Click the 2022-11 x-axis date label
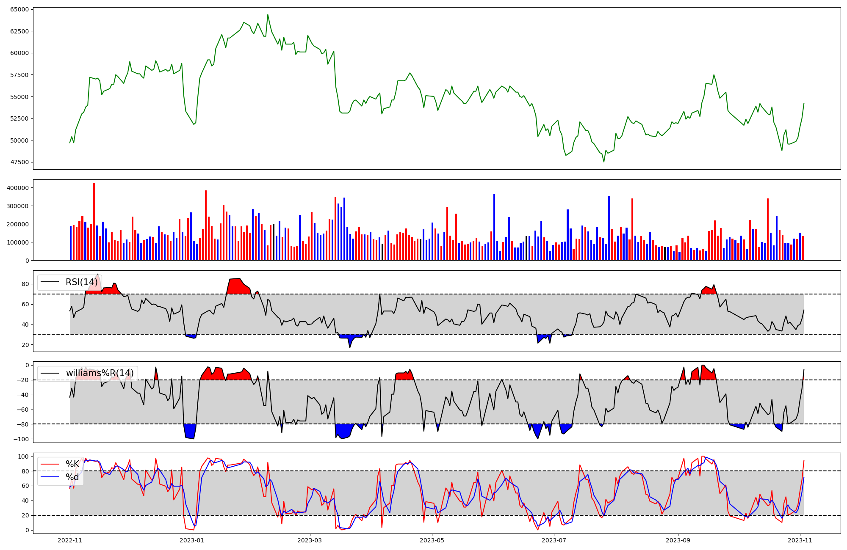Screen dimensions: 847x550 pos(70,540)
